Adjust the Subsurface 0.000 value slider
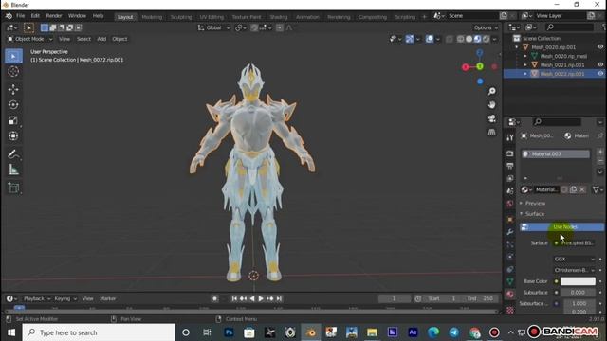This screenshot has width=607, height=341. [578, 293]
